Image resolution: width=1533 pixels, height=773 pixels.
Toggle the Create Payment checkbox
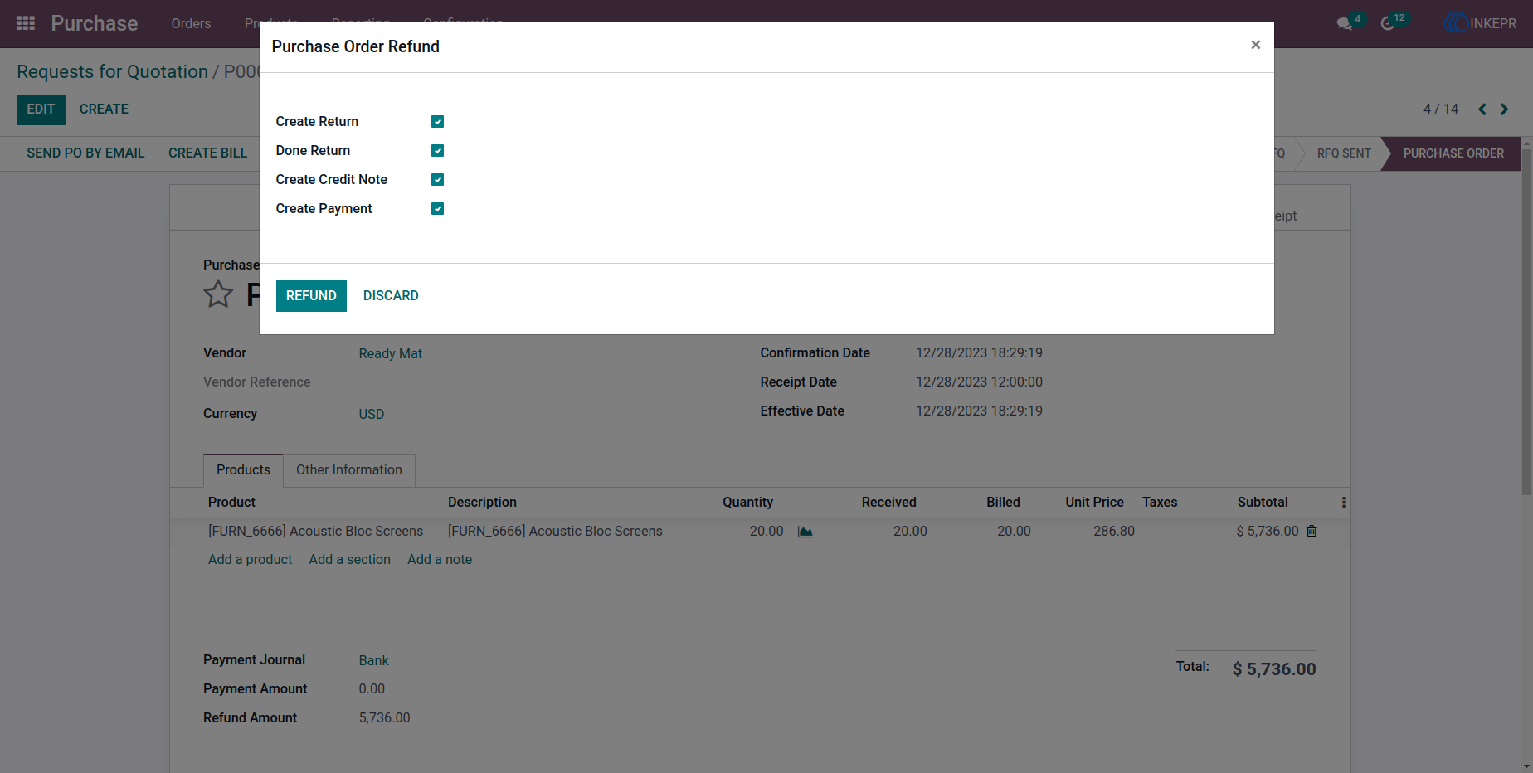437,209
